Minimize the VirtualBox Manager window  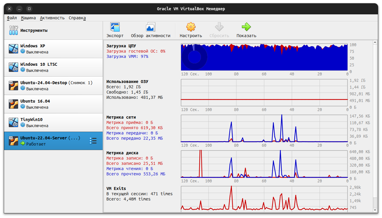pyautogui.click(x=19, y=9)
